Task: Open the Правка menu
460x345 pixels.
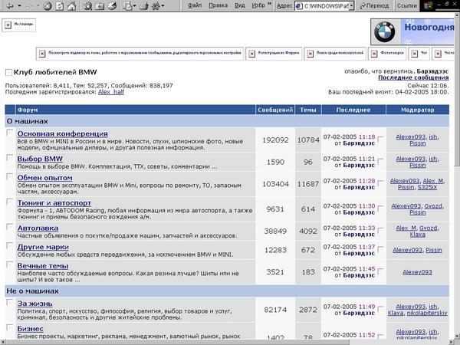Action: coord(218,5)
